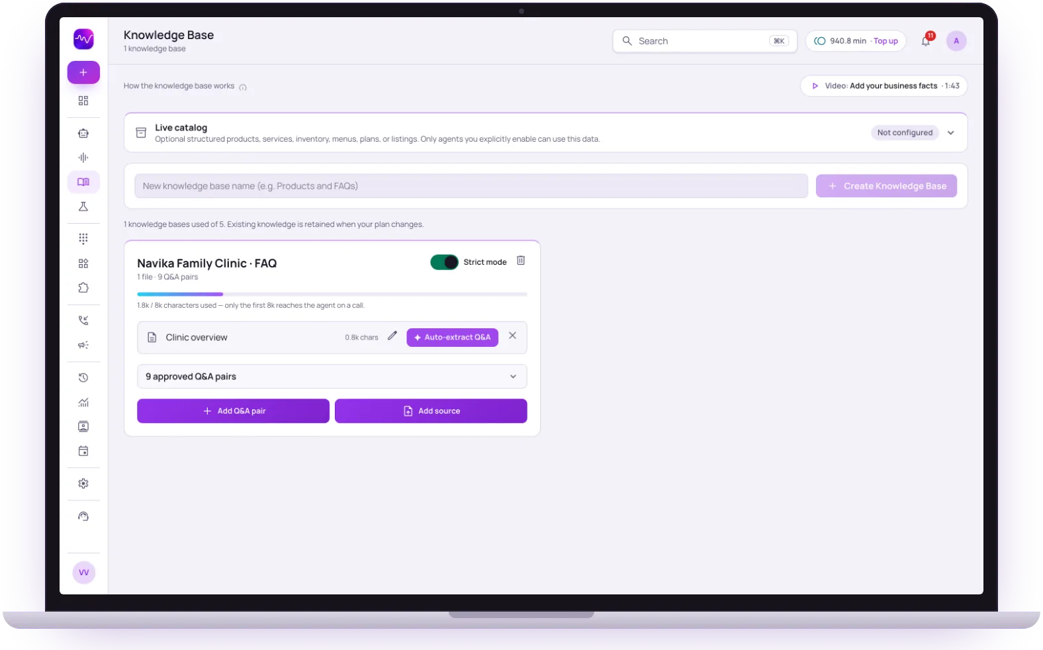1043x650 pixels.
Task: Click the notification bell with red badge
Action: (x=927, y=40)
